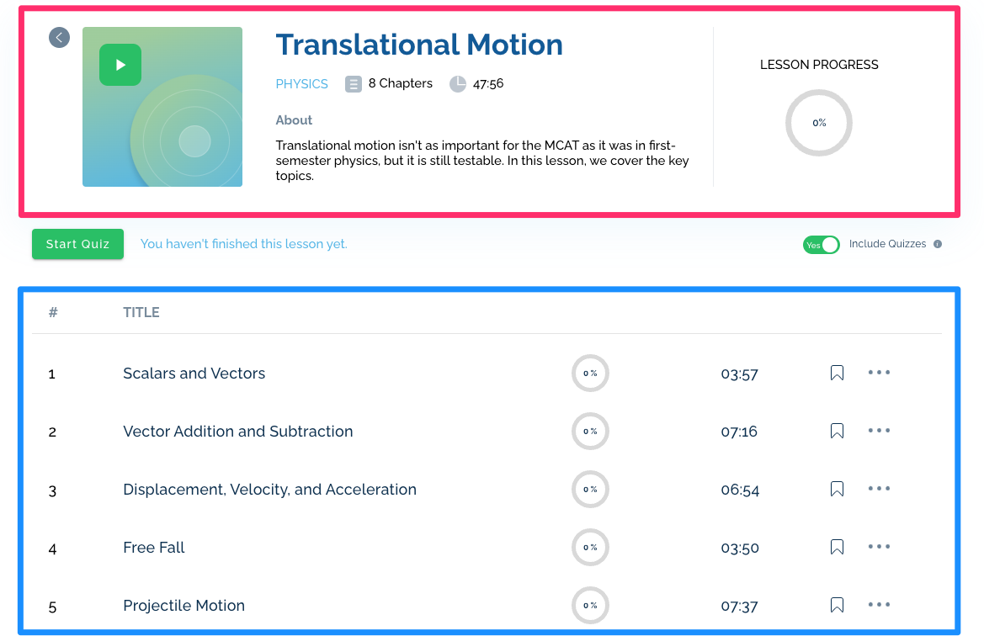984x636 pixels.
Task: Open more options for Scalars and Vectors
Action: click(x=879, y=373)
